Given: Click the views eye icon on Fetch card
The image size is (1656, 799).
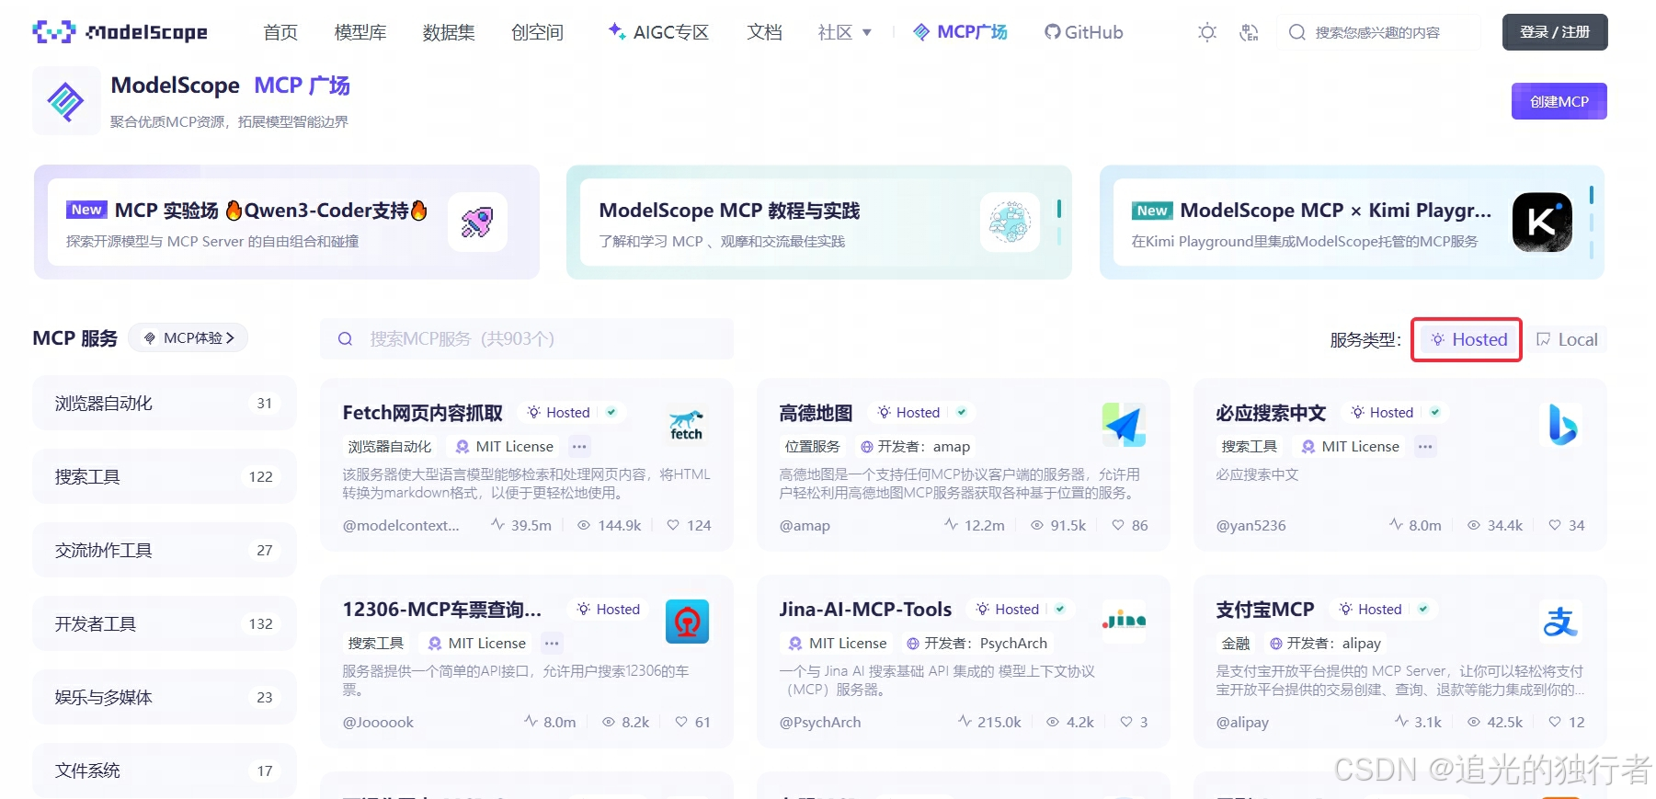Looking at the screenshot, I should point(584,525).
